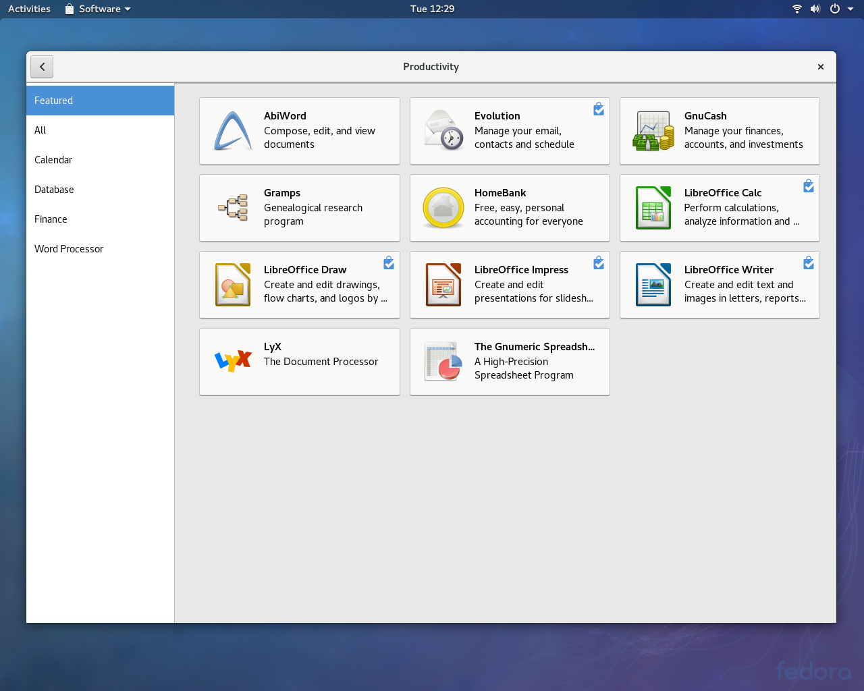The image size is (864, 691).
Task: Click the AbiWord application icon
Action: pos(233,131)
